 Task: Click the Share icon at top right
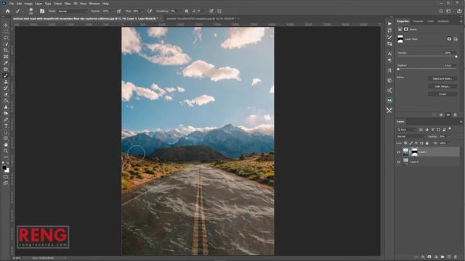(459, 11)
